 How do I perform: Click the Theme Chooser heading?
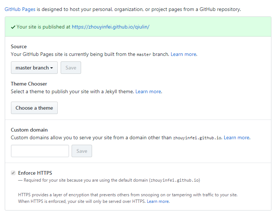29,84
